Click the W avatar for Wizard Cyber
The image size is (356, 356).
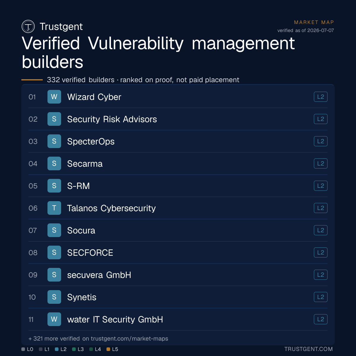[x=54, y=97]
